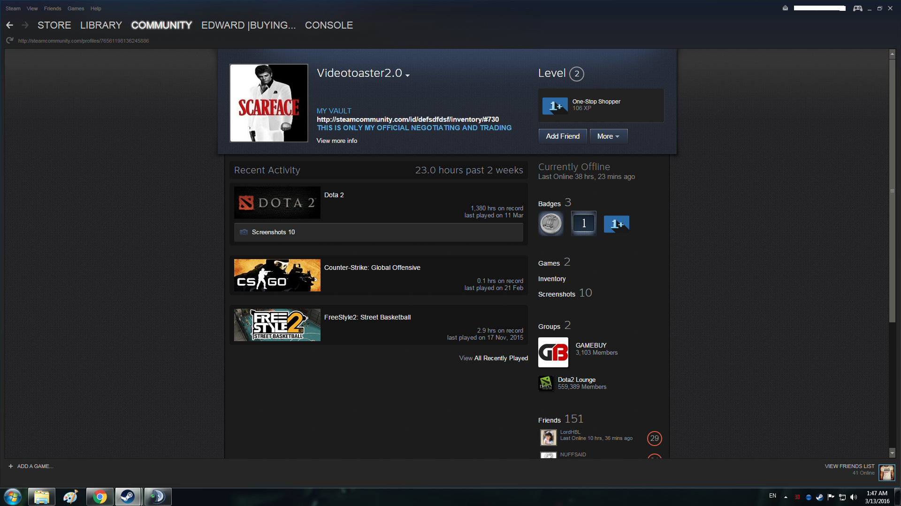
Task: Open Big Picture mode controller icon
Action: (857, 8)
